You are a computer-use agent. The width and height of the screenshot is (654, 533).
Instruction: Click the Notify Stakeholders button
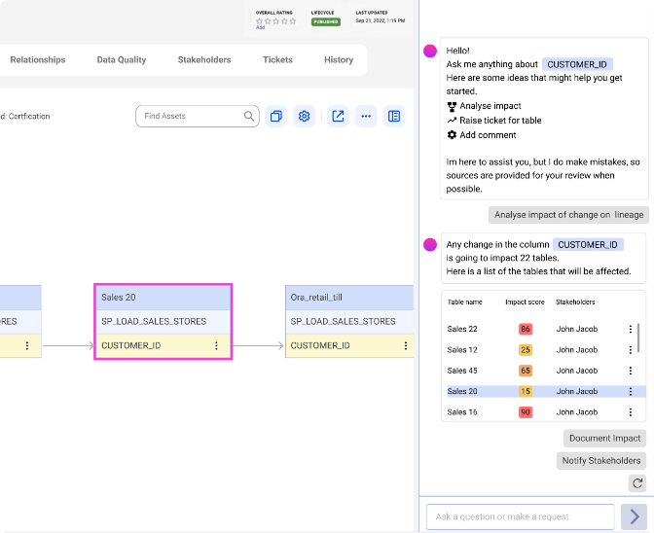(601, 460)
